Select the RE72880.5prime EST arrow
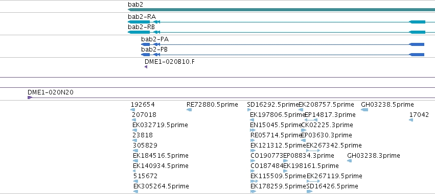435x194 pixels. 189,110
